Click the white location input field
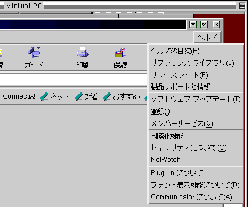This screenshot has height=207, width=248. (73, 79)
